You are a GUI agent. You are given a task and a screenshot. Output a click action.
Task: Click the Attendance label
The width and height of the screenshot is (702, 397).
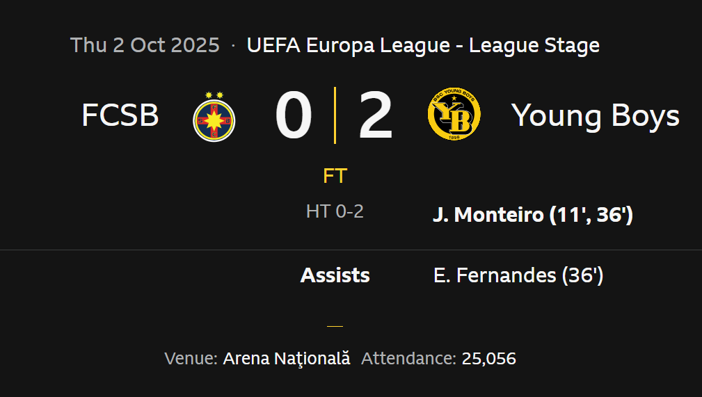408,359
